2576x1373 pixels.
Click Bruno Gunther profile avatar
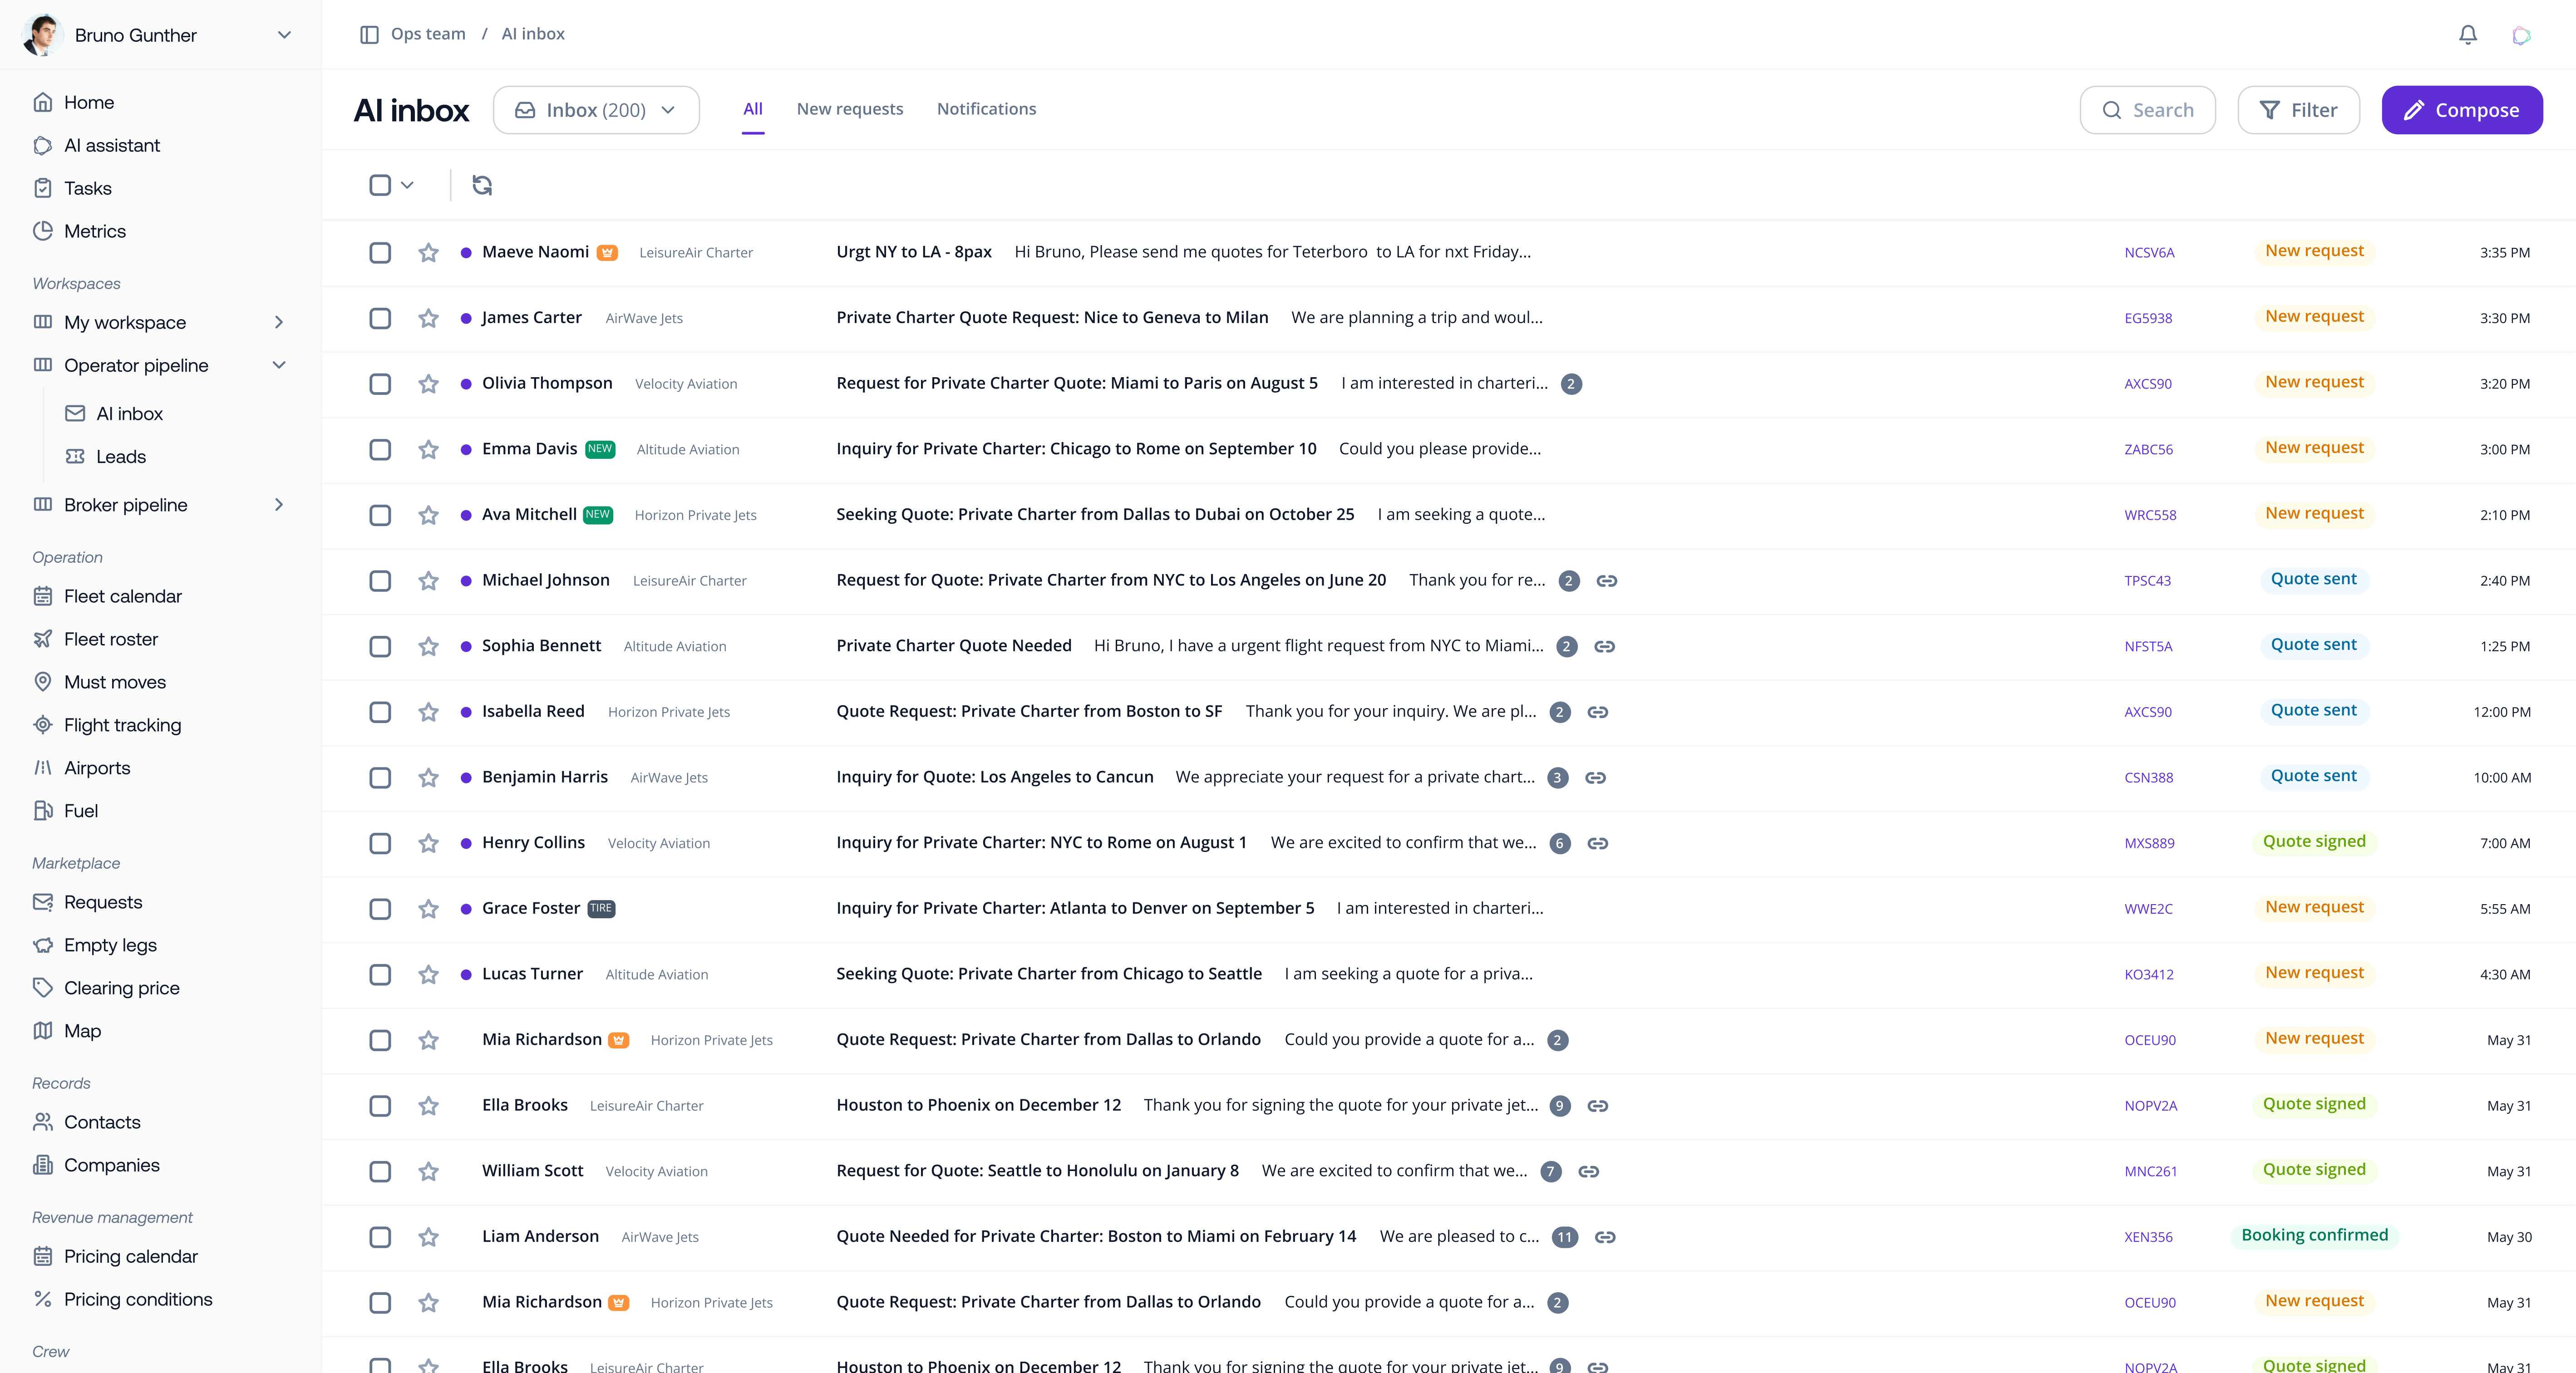[42, 35]
